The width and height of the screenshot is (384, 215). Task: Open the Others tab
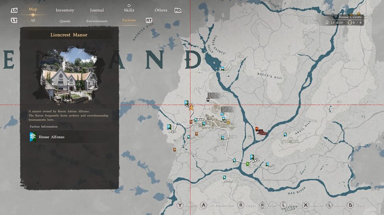click(x=161, y=10)
